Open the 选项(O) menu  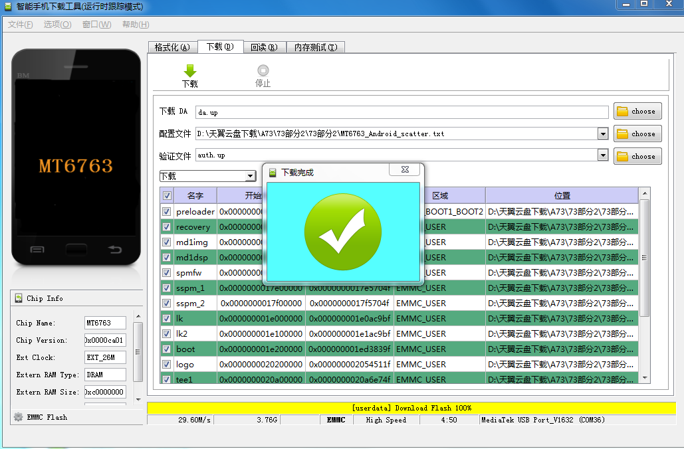(x=58, y=25)
